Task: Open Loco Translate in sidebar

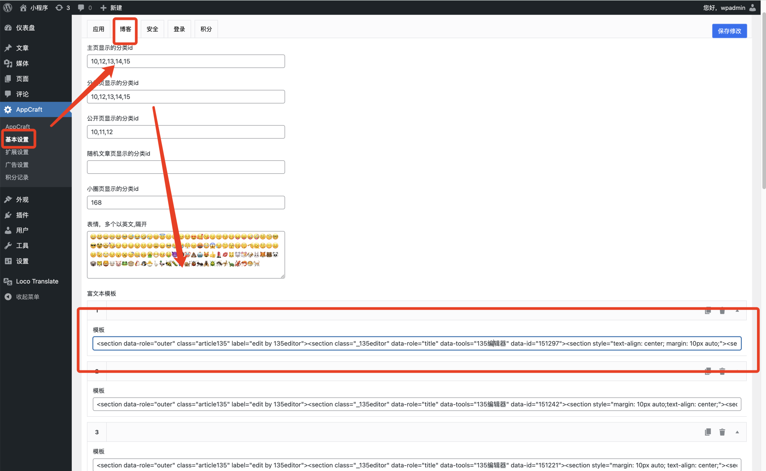Action: [x=37, y=281]
